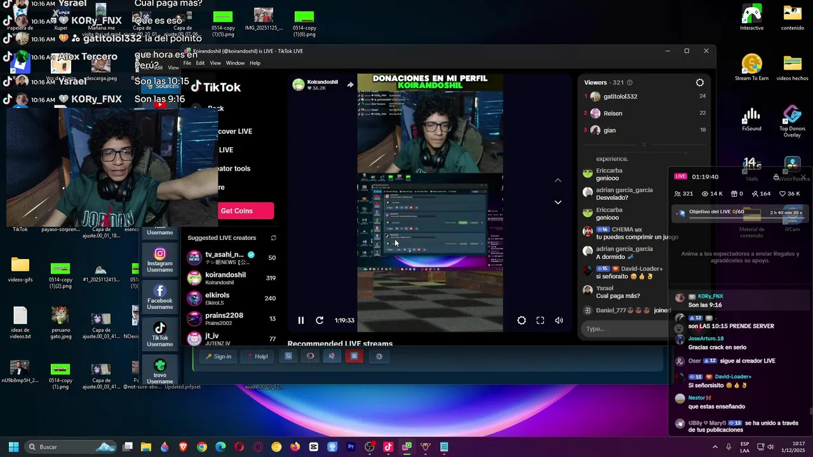The width and height of the screenshot is (813, 457).
Task: Open the TikTok app on the taskbar
Action: (388, 447)
